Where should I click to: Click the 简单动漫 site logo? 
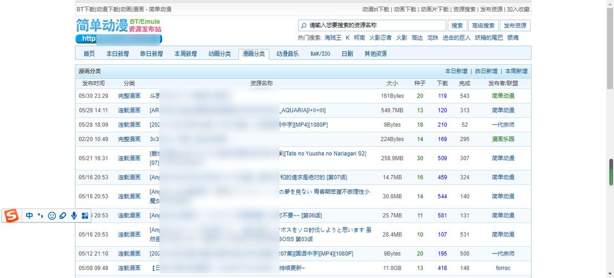(102, 26)
